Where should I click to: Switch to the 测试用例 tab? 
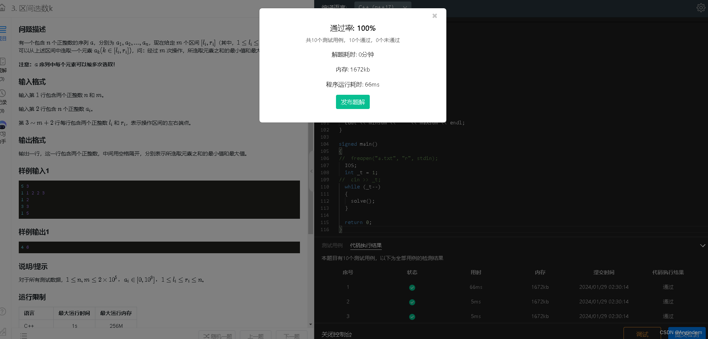(x=332, y=245)
